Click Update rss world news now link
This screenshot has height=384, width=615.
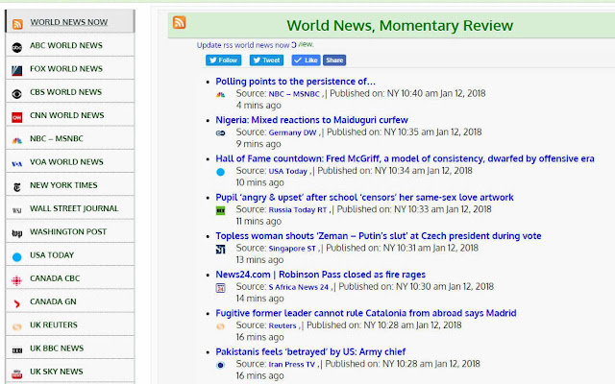pos(243,45)
